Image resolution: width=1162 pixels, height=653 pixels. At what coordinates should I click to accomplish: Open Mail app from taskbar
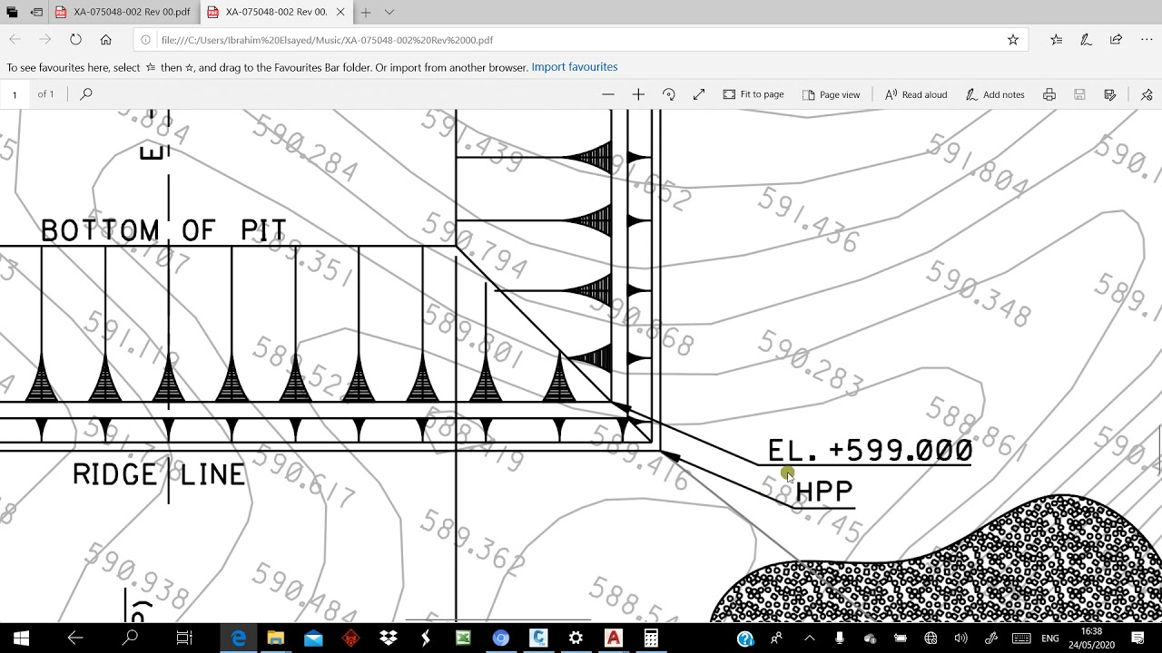[x=313, y=638]
